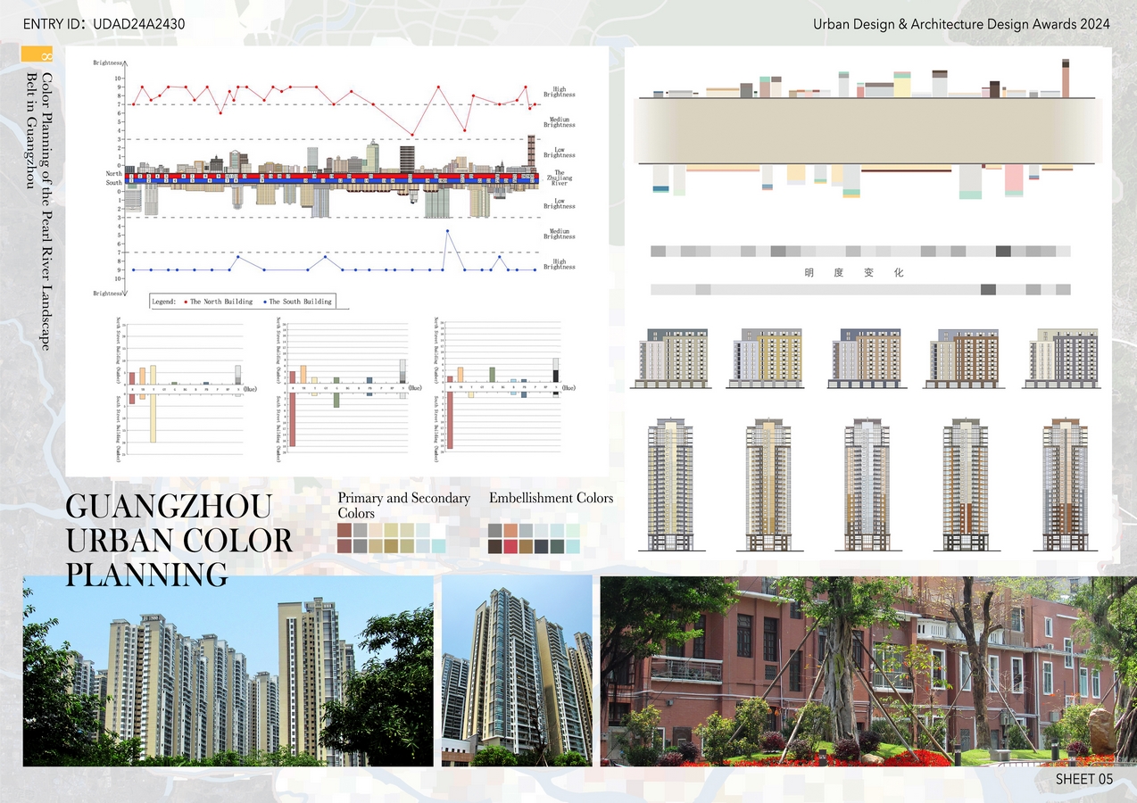
Task: Pick the top-left brick red primary swatch
Action: tap(344, 530)
